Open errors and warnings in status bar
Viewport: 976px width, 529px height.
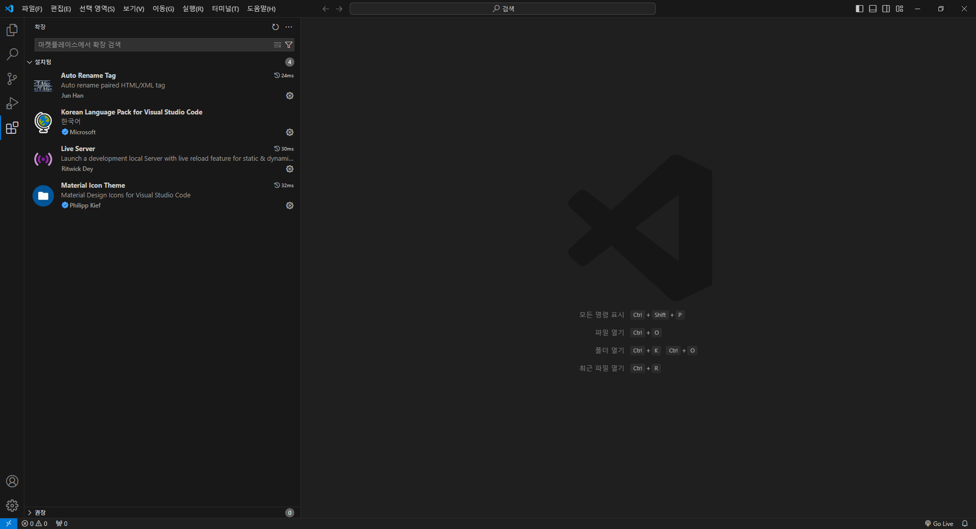(35, 523)
